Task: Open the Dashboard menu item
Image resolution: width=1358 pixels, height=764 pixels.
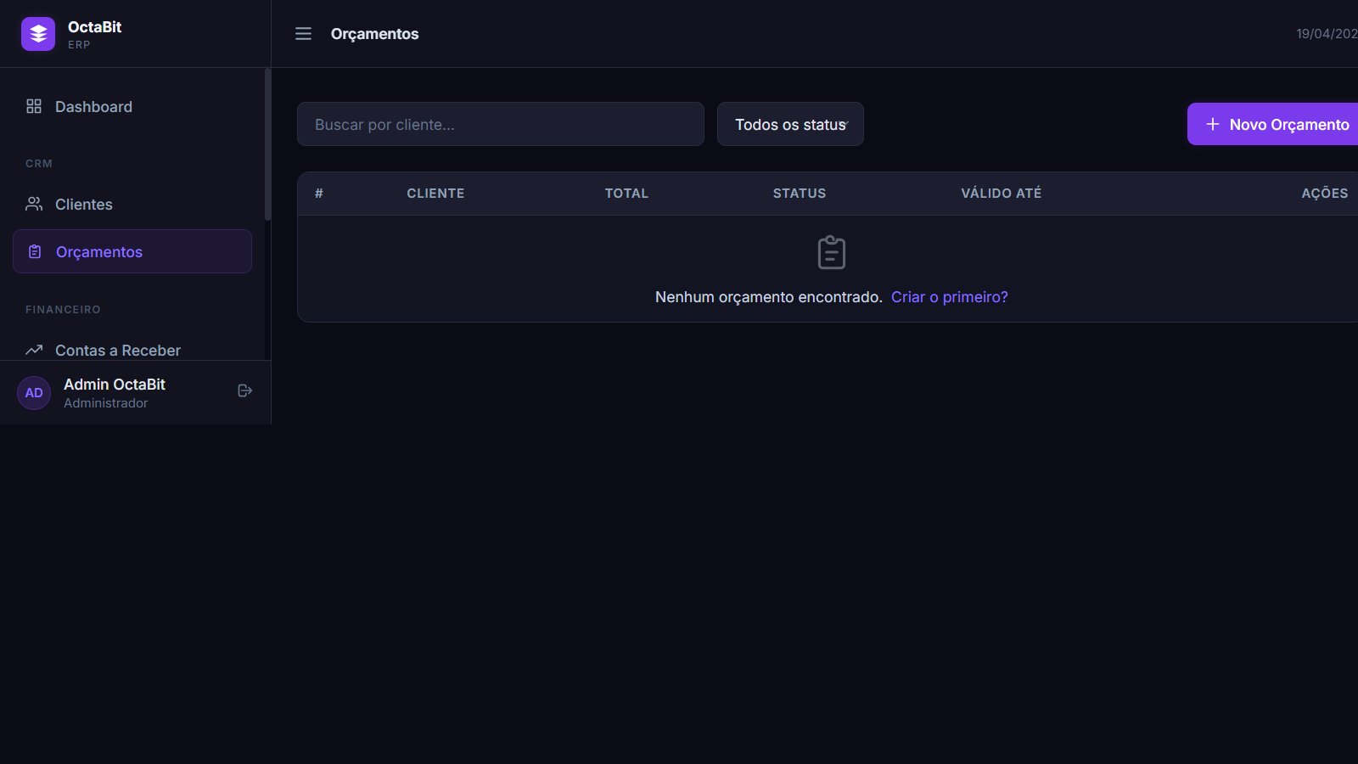Action: 93,107
